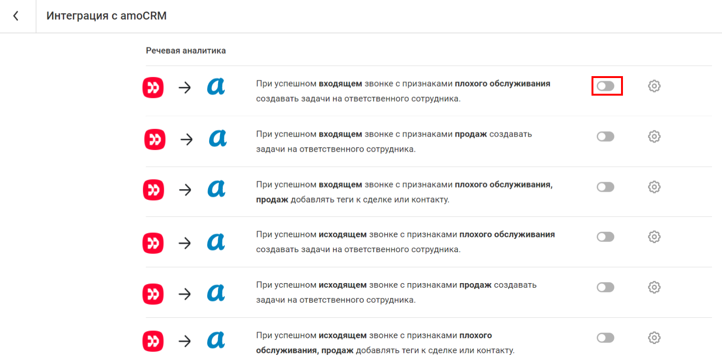The image size is (722, 364).
Task: Click the 'Речевая аналитика' section heading
Action: point(186,50)
